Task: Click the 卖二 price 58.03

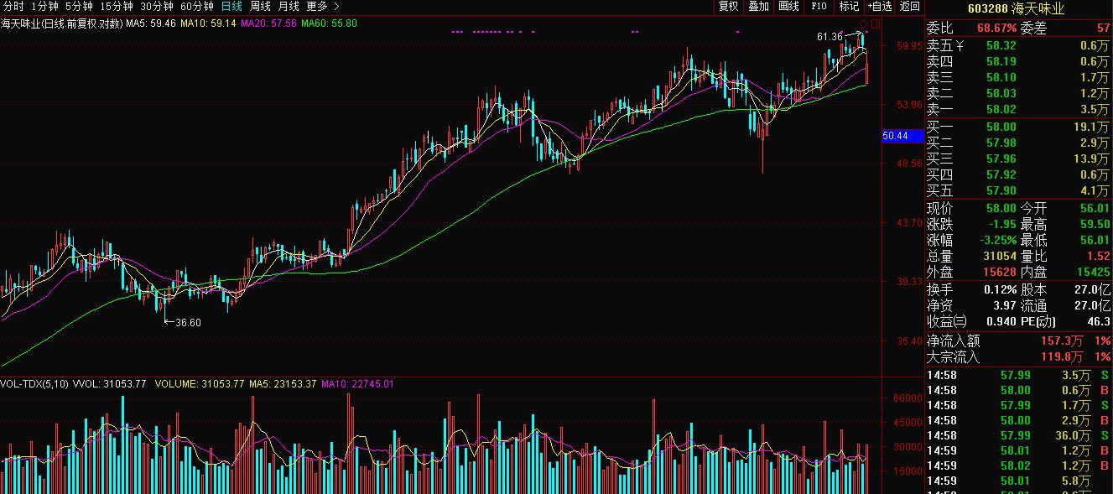Action: pyautogui.click(x=1001, y=93)
